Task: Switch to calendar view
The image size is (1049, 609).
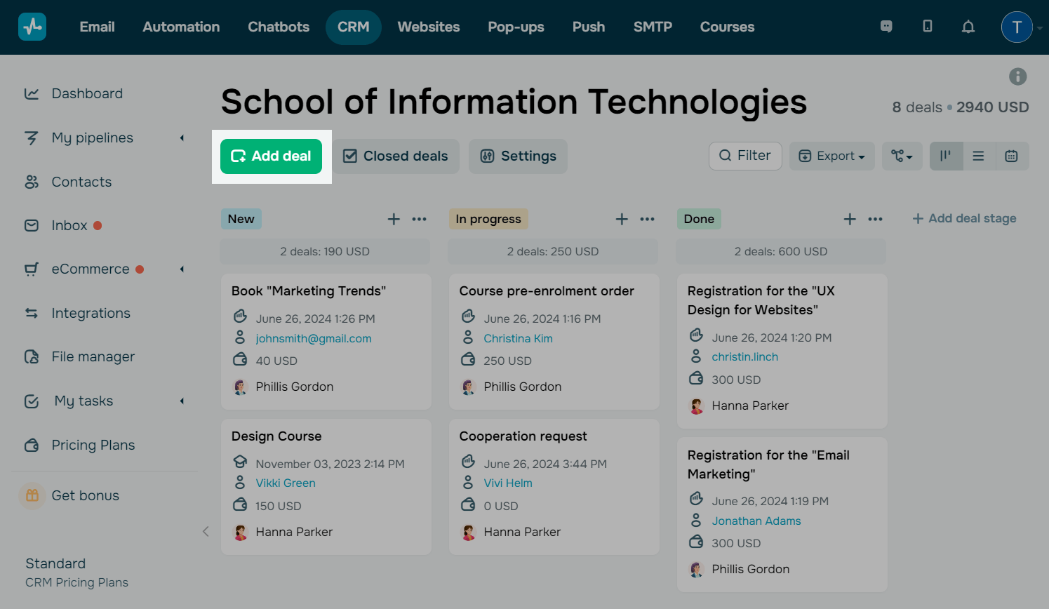Action: pyautogui.click(x=1011, y=156)
